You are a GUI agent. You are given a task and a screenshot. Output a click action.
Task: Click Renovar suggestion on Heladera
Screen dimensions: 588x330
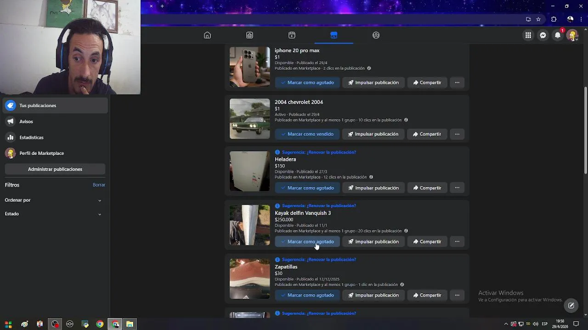tap(319, 152)
